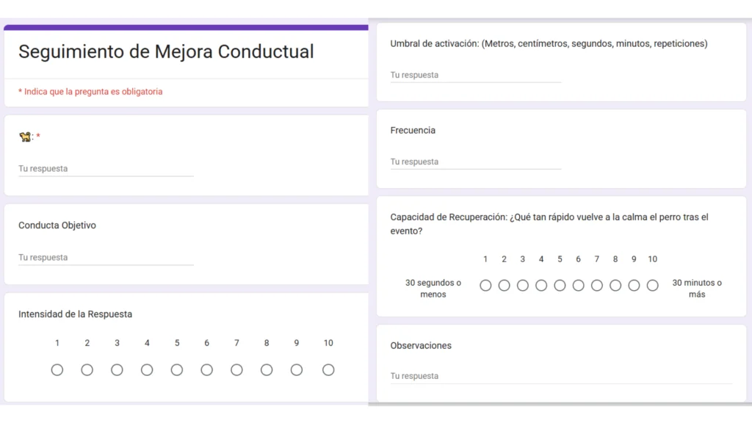Select 1 on Intensidad de la Respuesta scale

[x=57, y=370]
